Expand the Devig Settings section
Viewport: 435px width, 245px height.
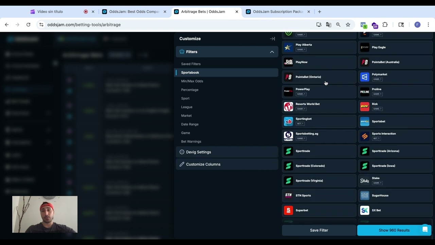227,152
